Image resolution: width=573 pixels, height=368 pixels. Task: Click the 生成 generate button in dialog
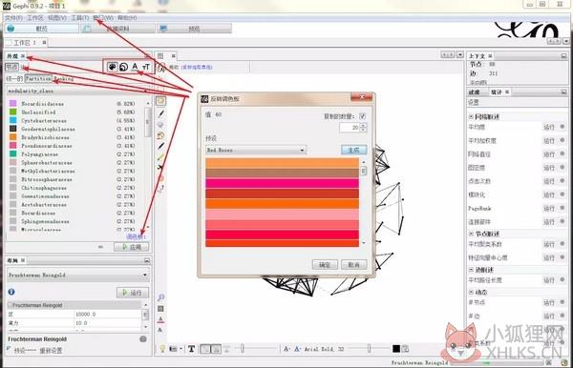pyautogui.click(x=353, y=150)
